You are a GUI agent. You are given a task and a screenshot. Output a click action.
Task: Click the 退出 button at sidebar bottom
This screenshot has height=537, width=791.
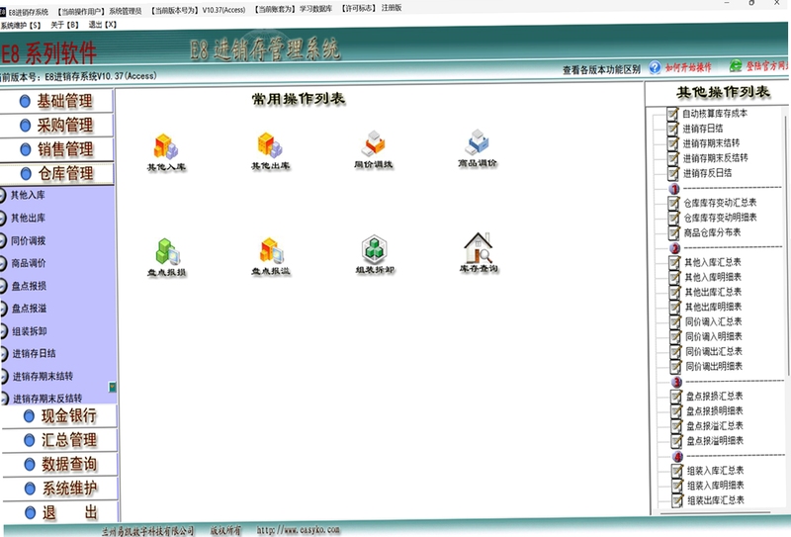point(61,513)
